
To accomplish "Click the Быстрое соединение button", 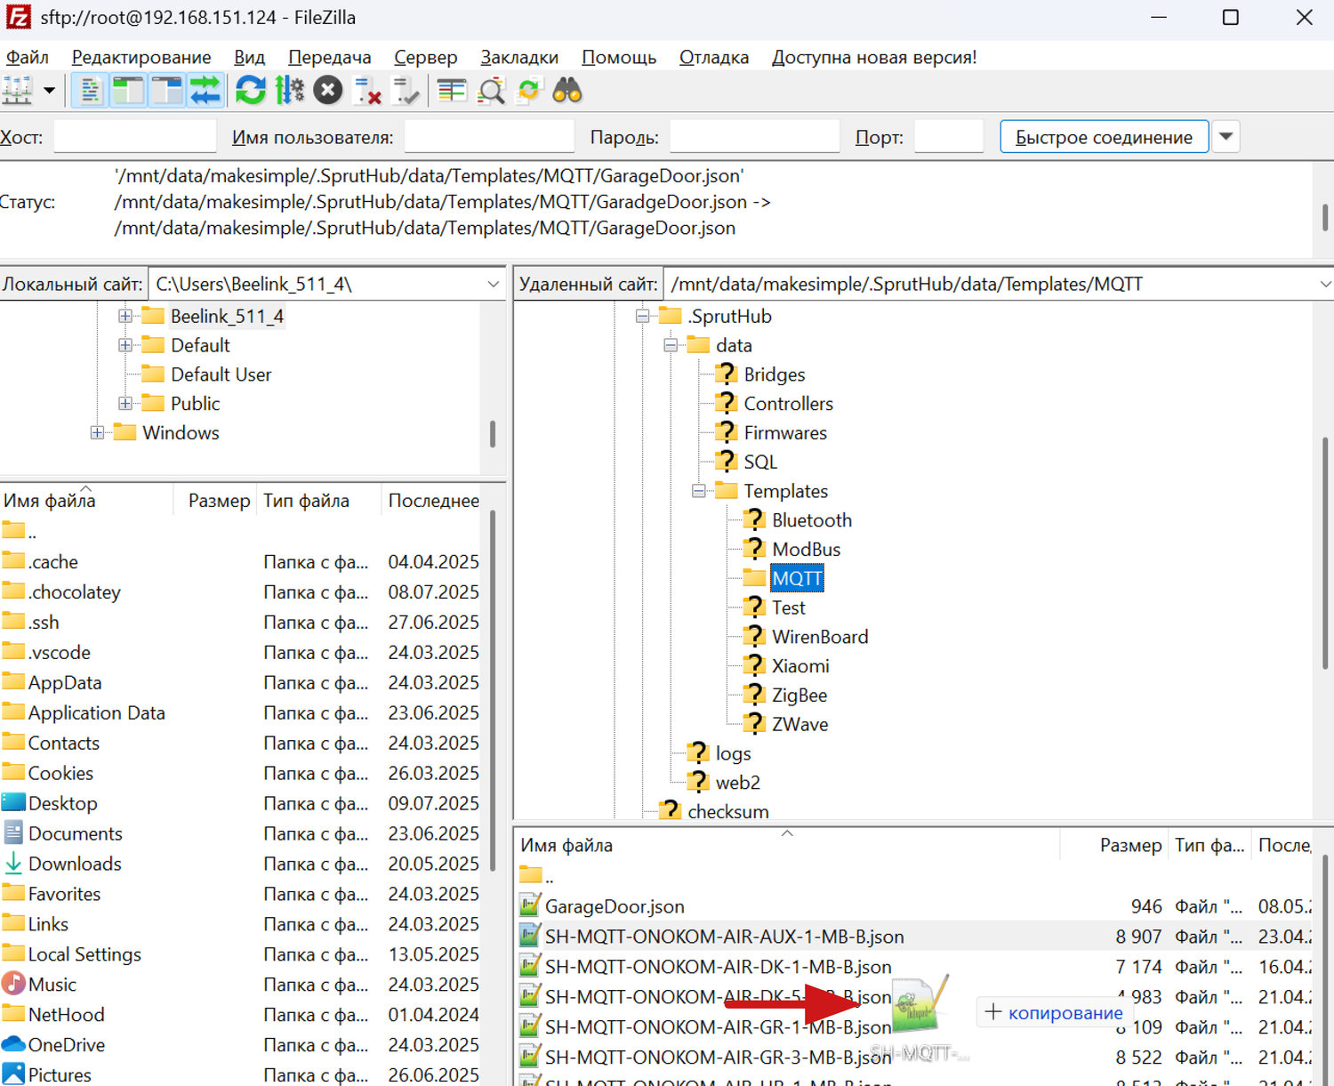I will coord(1104,137).
